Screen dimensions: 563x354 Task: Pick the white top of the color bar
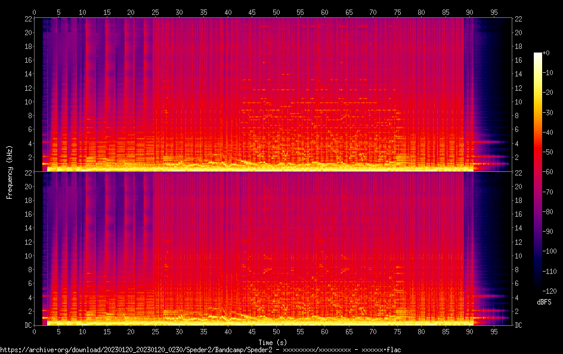(538, 54)
